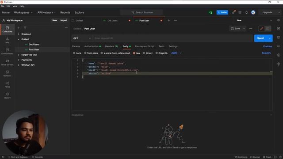The image size is (283, 159).
Task: Open the View menu
Action: 15,6
